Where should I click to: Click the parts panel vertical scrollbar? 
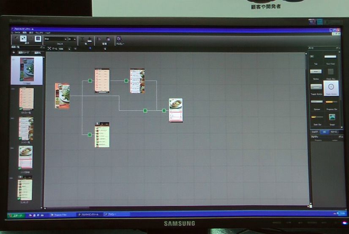pyautogui.click(x=340, y=89)
